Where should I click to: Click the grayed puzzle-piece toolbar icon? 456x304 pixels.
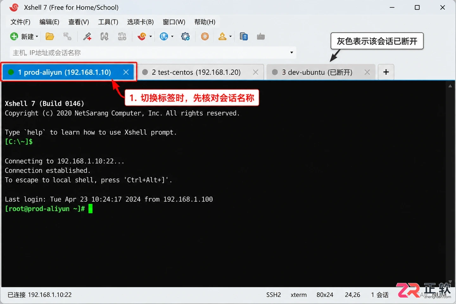122,37
